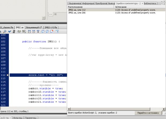Screen dimensions: 166x119
Task: Click the Всего ошибок ActionScript: 2 status text
Action: pyautogui.click(x=93, y=113)
